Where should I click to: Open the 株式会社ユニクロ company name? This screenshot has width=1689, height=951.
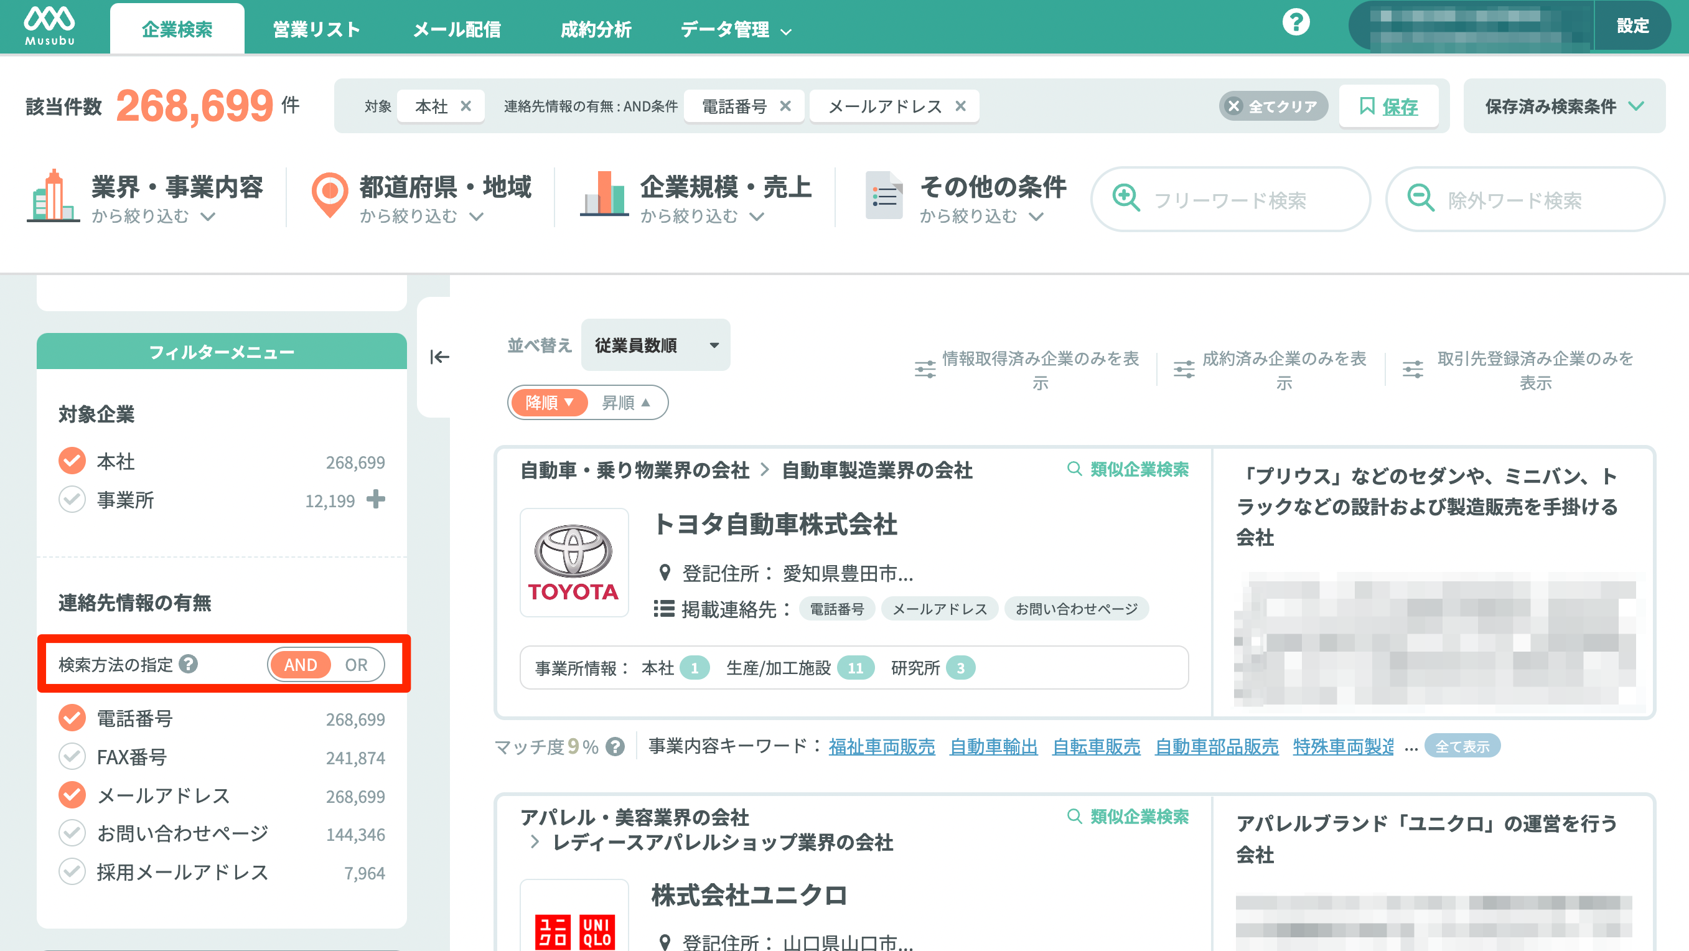click(749, 896)
